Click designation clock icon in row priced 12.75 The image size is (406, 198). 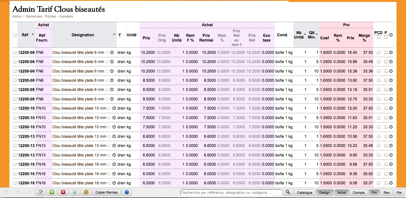(112, 99)
